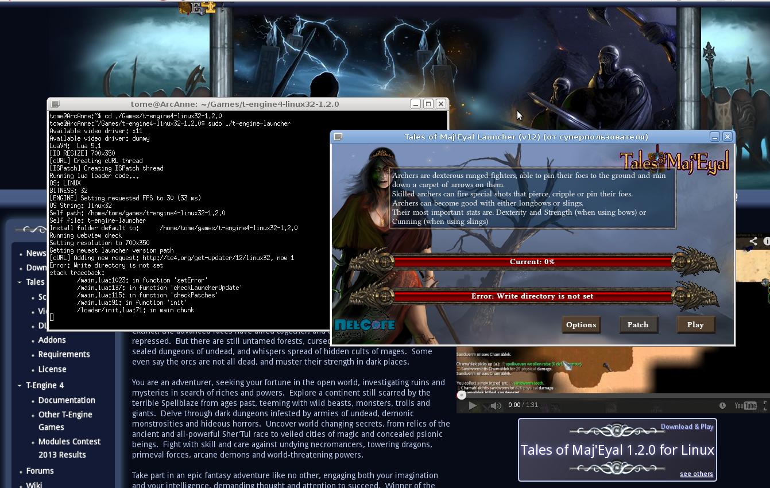Image resolution: width=770 pixels, height=488 pixels.
Task: Open the Forums sidebar link
Action: pyautogui.click(x=40, y=471)
